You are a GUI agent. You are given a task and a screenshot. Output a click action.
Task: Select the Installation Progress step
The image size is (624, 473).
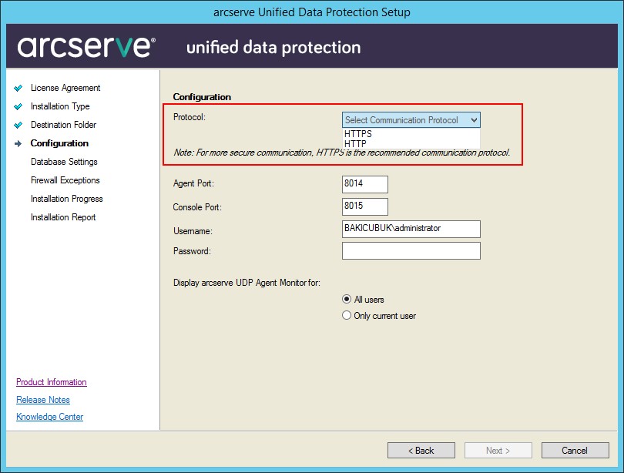(67, 199)
